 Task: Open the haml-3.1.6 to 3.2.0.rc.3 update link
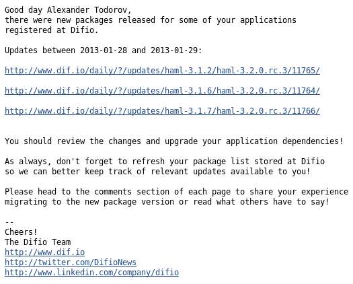(x=162, y=91)
